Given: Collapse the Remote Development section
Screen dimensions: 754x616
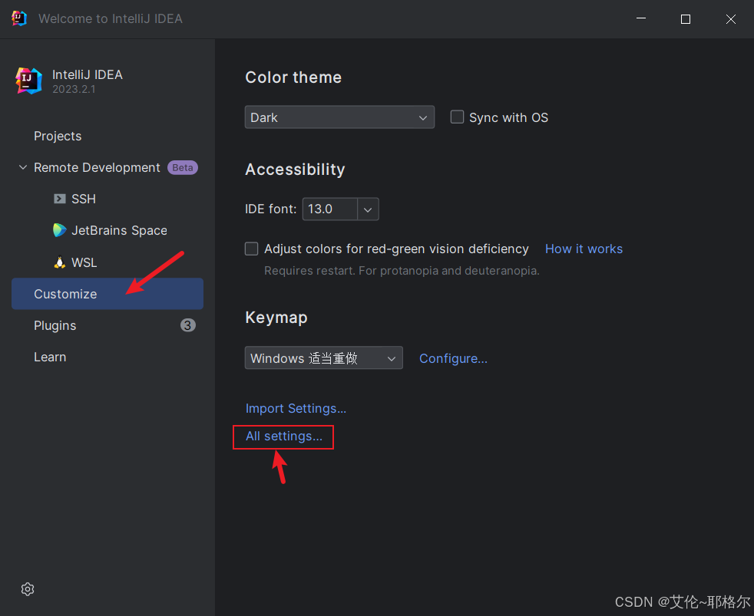Looking at the screenshot, I should [23, 167].
